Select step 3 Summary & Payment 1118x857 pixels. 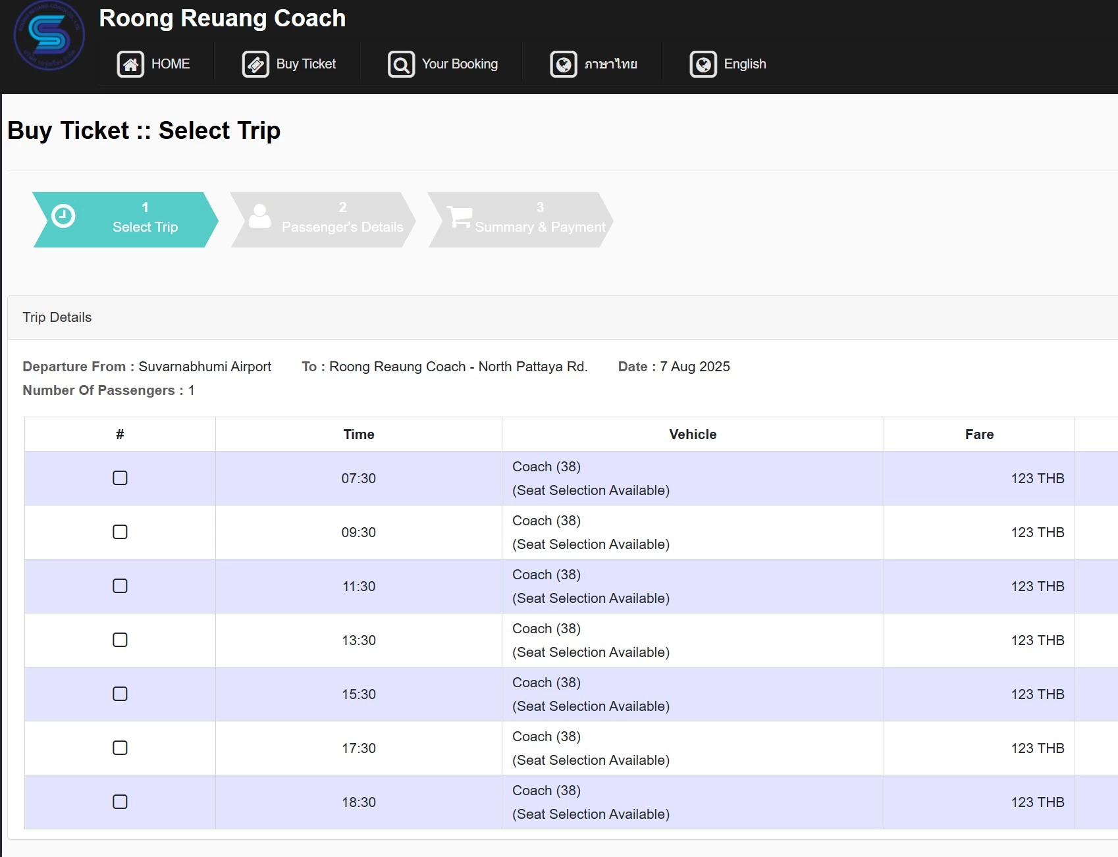(520, 220)
